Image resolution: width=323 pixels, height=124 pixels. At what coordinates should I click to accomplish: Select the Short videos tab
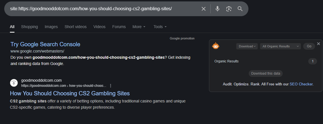(75, 27)
